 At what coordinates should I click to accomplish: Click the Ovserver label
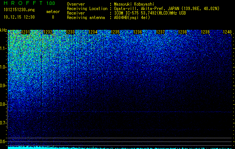[76, 4]
